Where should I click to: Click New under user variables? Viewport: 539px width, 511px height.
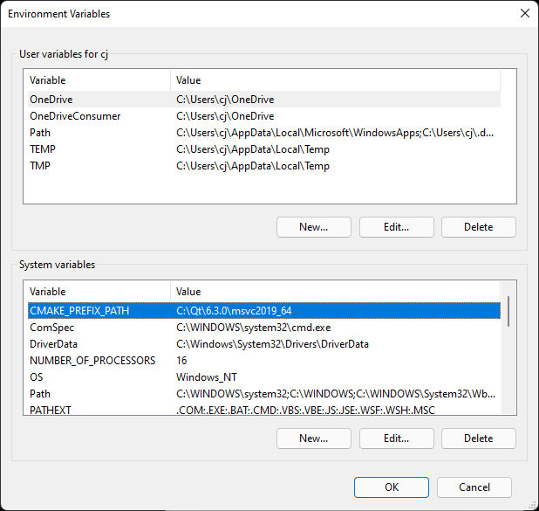313,227
